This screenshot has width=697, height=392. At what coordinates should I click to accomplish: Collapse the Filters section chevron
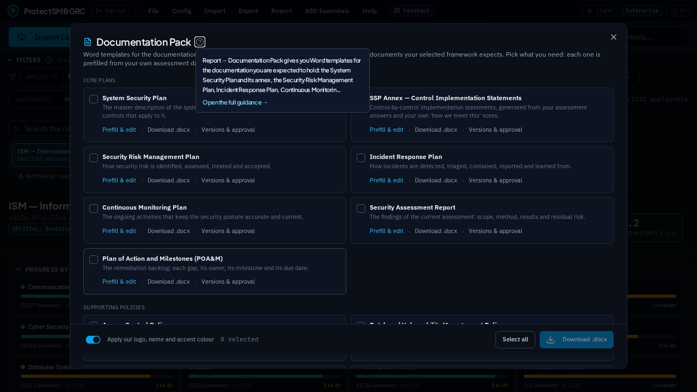click(x=10, y=60)
